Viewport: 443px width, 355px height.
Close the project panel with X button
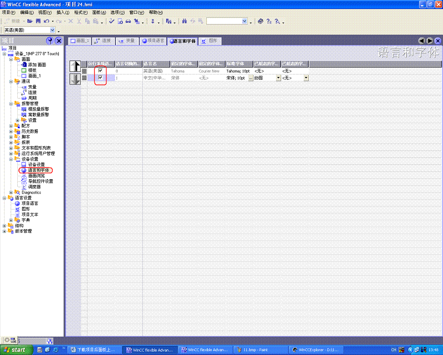[59, 41]
